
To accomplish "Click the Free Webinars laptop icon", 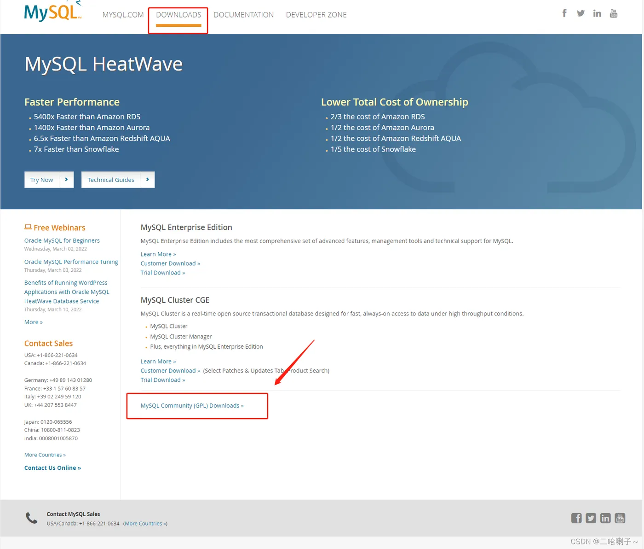I will point(28,227).
